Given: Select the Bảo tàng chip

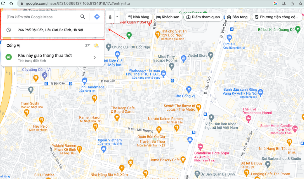Looking at the screenshot, I should (237, 17).
